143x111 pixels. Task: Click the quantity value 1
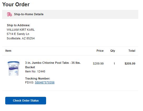(114, 64)
